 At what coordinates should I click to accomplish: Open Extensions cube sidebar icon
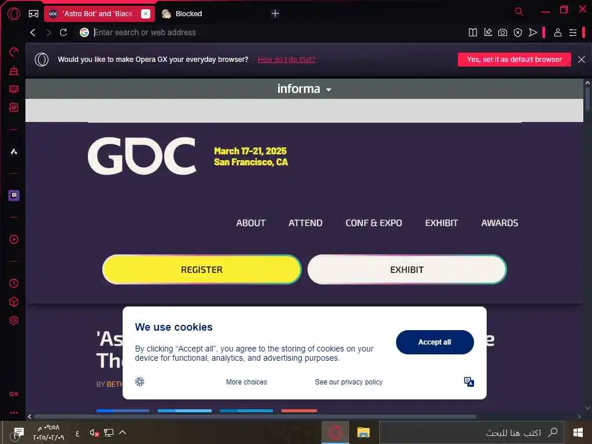coord(14,302)
